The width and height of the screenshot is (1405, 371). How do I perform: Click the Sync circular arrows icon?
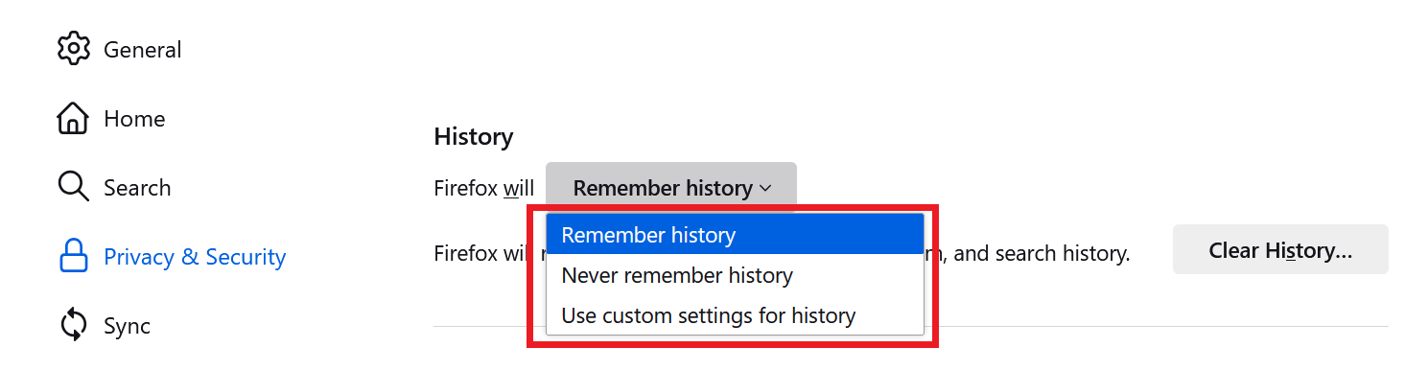pos(74,325)
